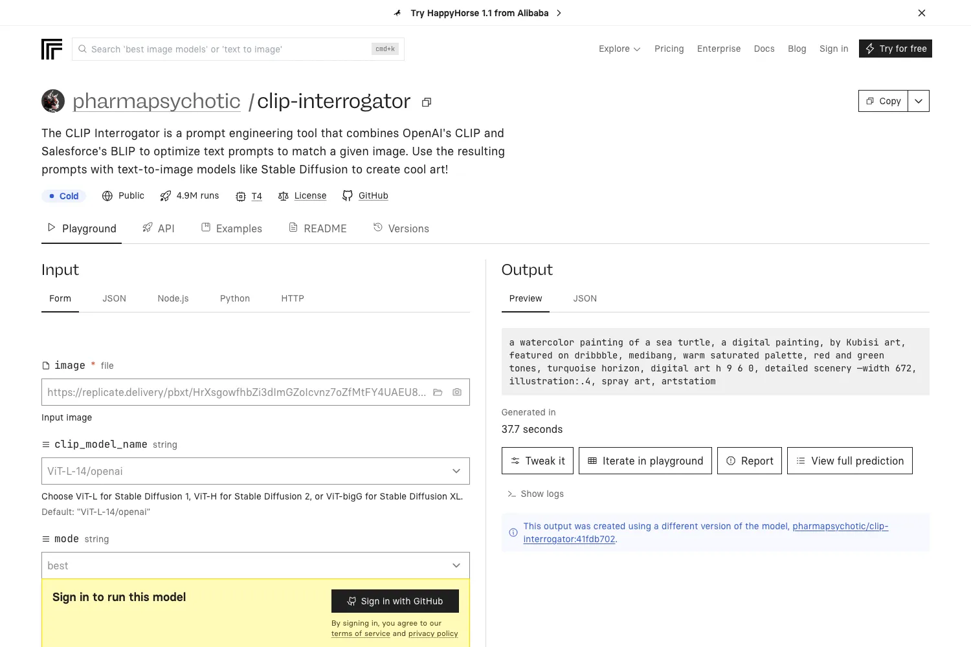The image size is (971, 647).
Task: Click View full prediction button
Action: [x=850, y=461]
